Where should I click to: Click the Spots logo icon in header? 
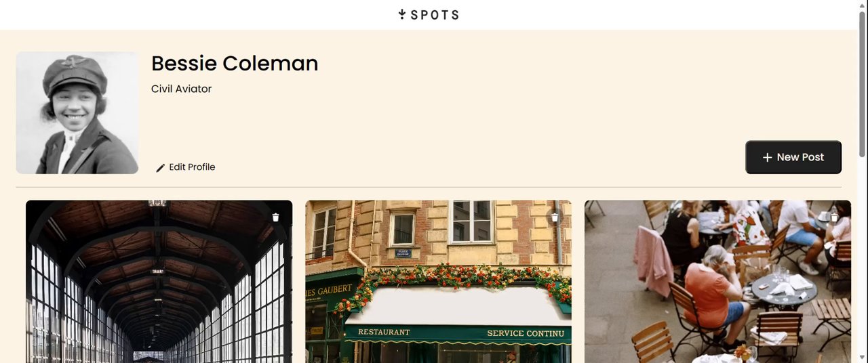click(401, 14)
